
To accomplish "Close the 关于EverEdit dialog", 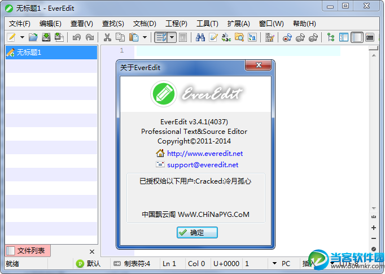I will click(259, 65).
